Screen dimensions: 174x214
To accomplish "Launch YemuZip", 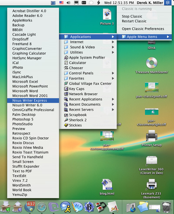I will coord(33,195).
